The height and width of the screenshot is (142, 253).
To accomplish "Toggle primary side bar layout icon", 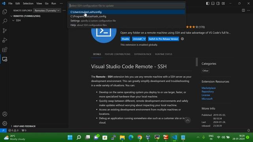I will coord(208,4).
